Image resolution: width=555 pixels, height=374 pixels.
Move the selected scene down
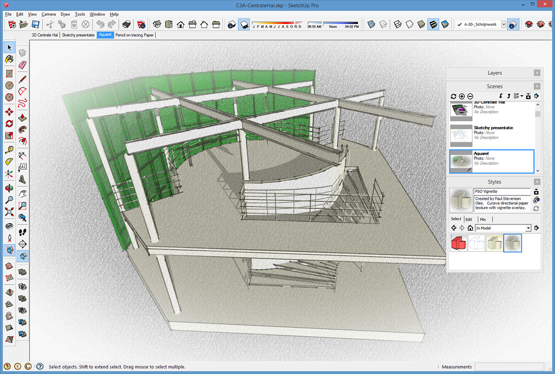(x=501, y=96)
